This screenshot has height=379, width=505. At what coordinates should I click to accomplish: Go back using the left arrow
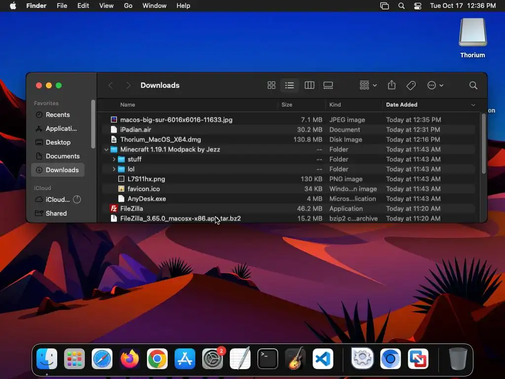[x=110, y=85]
